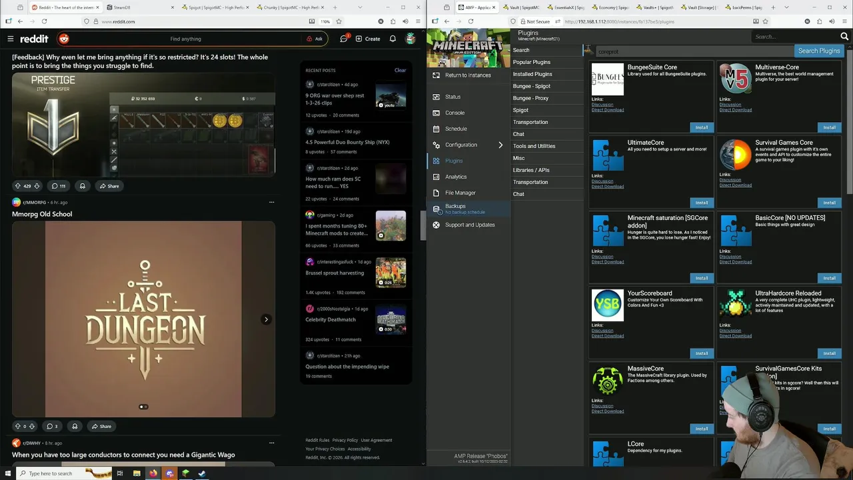Image resolution: width=853 pixels, height=480 pixels.
Task: Open recent post 'Celebrity Deathmatch'
Action: pyautogui.click(x=331, y=319)
